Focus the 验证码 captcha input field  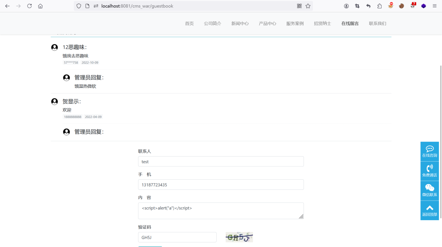(x=177, y=237)
